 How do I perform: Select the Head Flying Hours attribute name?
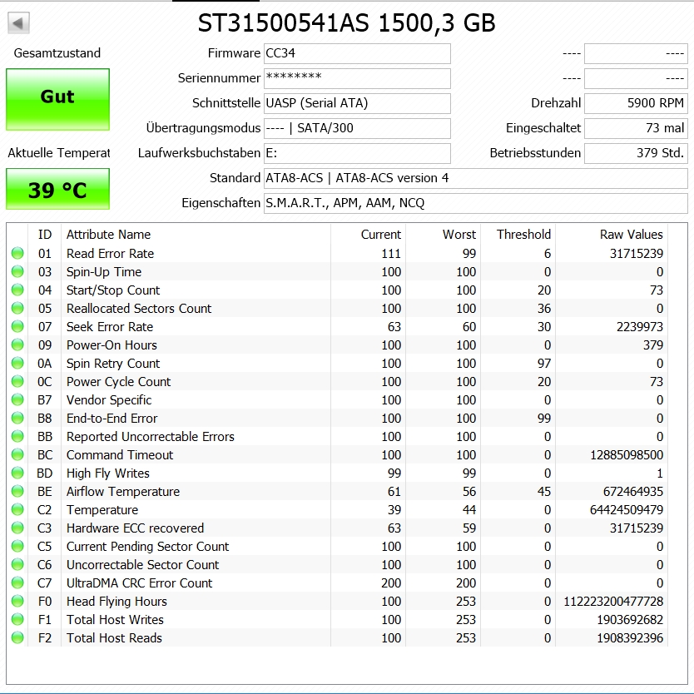click(116, 602)
